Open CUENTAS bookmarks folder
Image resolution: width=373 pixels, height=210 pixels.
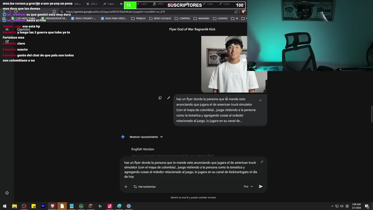[220, 18]
